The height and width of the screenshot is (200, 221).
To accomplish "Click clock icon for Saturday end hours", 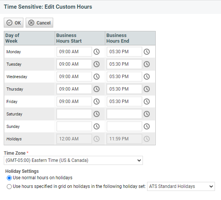I will (147, 114).
